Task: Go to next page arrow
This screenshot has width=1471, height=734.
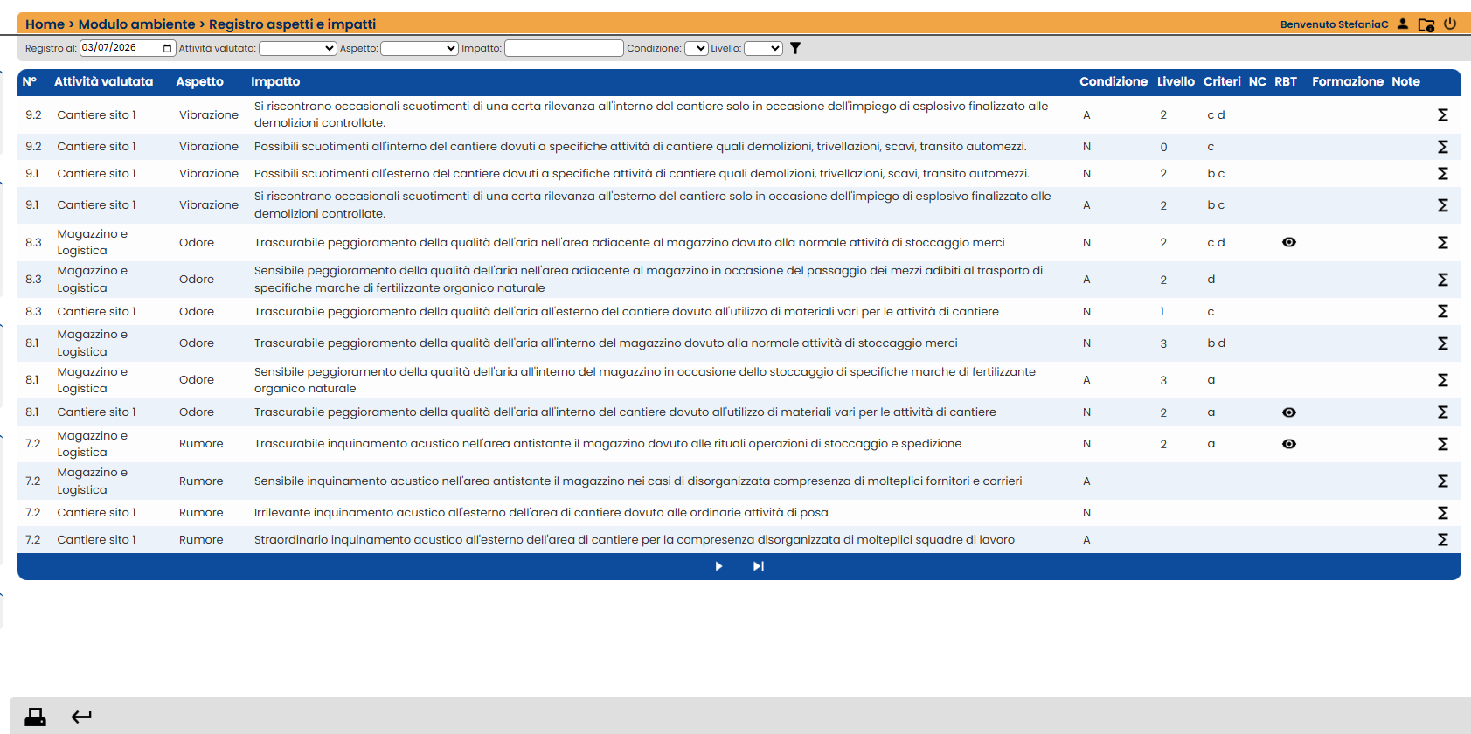Action: [718, 566]
